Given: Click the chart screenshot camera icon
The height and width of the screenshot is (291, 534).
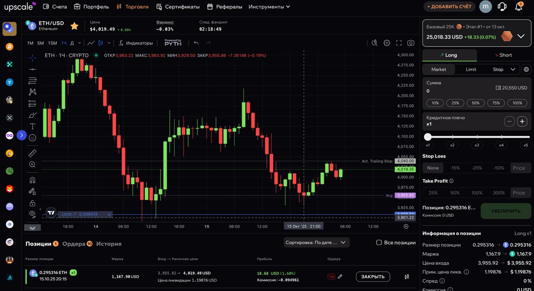Looking at the screenshot, I should pyautogui.click(x=411, y=43).
